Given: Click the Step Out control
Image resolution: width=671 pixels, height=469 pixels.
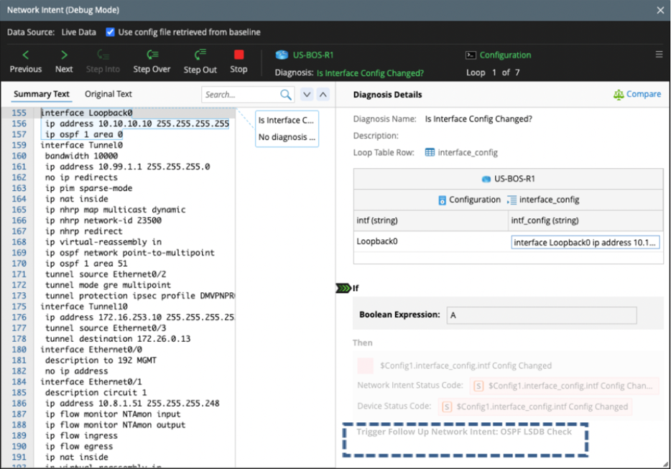Looking at the screenshot, I should pos(200,62).
